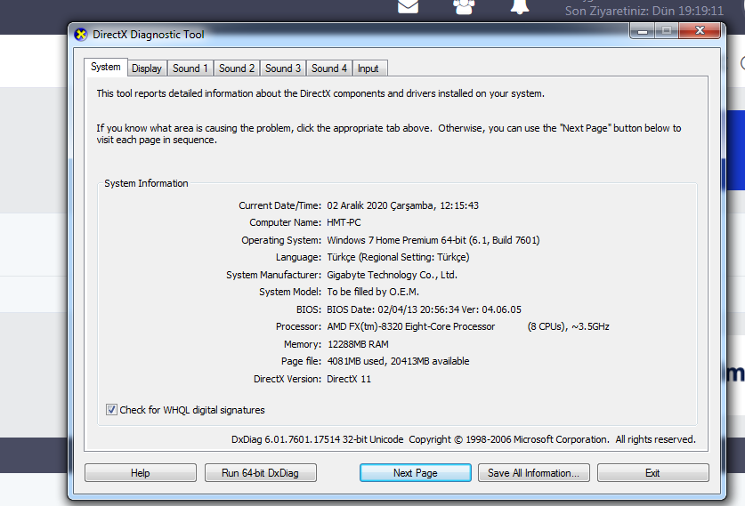Click the Current Date/Time value
The height and width of the screenshot is (506, 745).
pyautogui.click(x=403, y=205)
